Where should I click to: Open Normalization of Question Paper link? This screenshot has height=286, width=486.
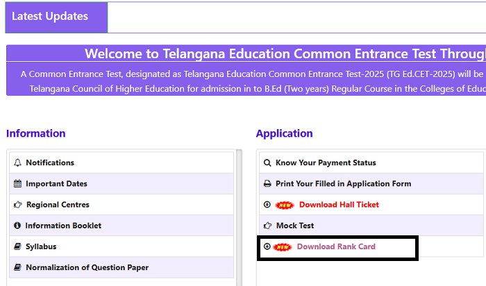(x=87, y=267)
